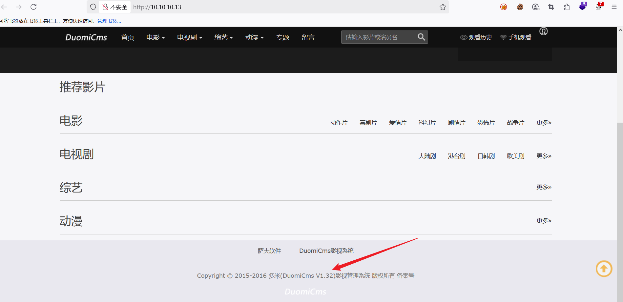Open the 动作片 category link
The width and height of the screenshot is (623, 302).
point(339,123)
